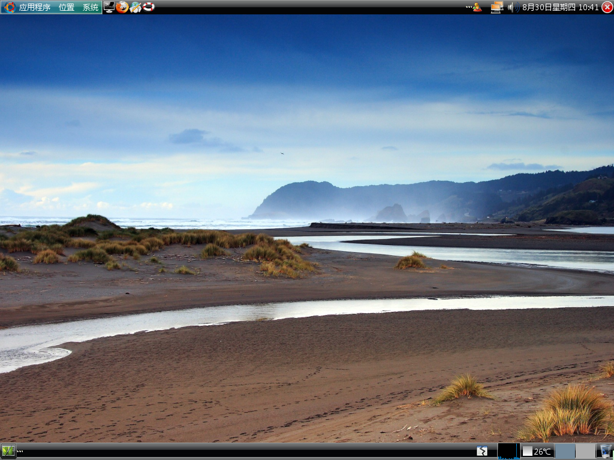The width and height of the screenshot is (614, 460).
Task: Launch Firefox web browser
Action: click(x=122, y=7)
